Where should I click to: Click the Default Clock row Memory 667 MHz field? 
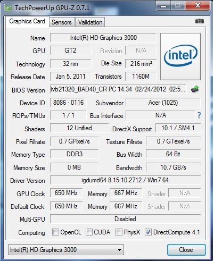(x=126, y=206)
